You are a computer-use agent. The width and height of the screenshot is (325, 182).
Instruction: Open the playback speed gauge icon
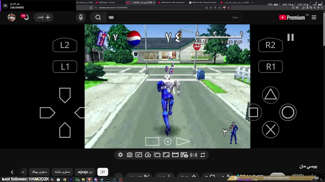click(148, 155)
